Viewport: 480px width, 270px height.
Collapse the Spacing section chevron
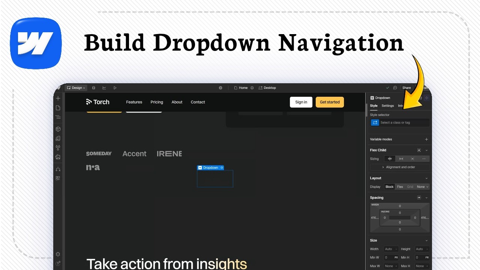click(x=426, y=198)
